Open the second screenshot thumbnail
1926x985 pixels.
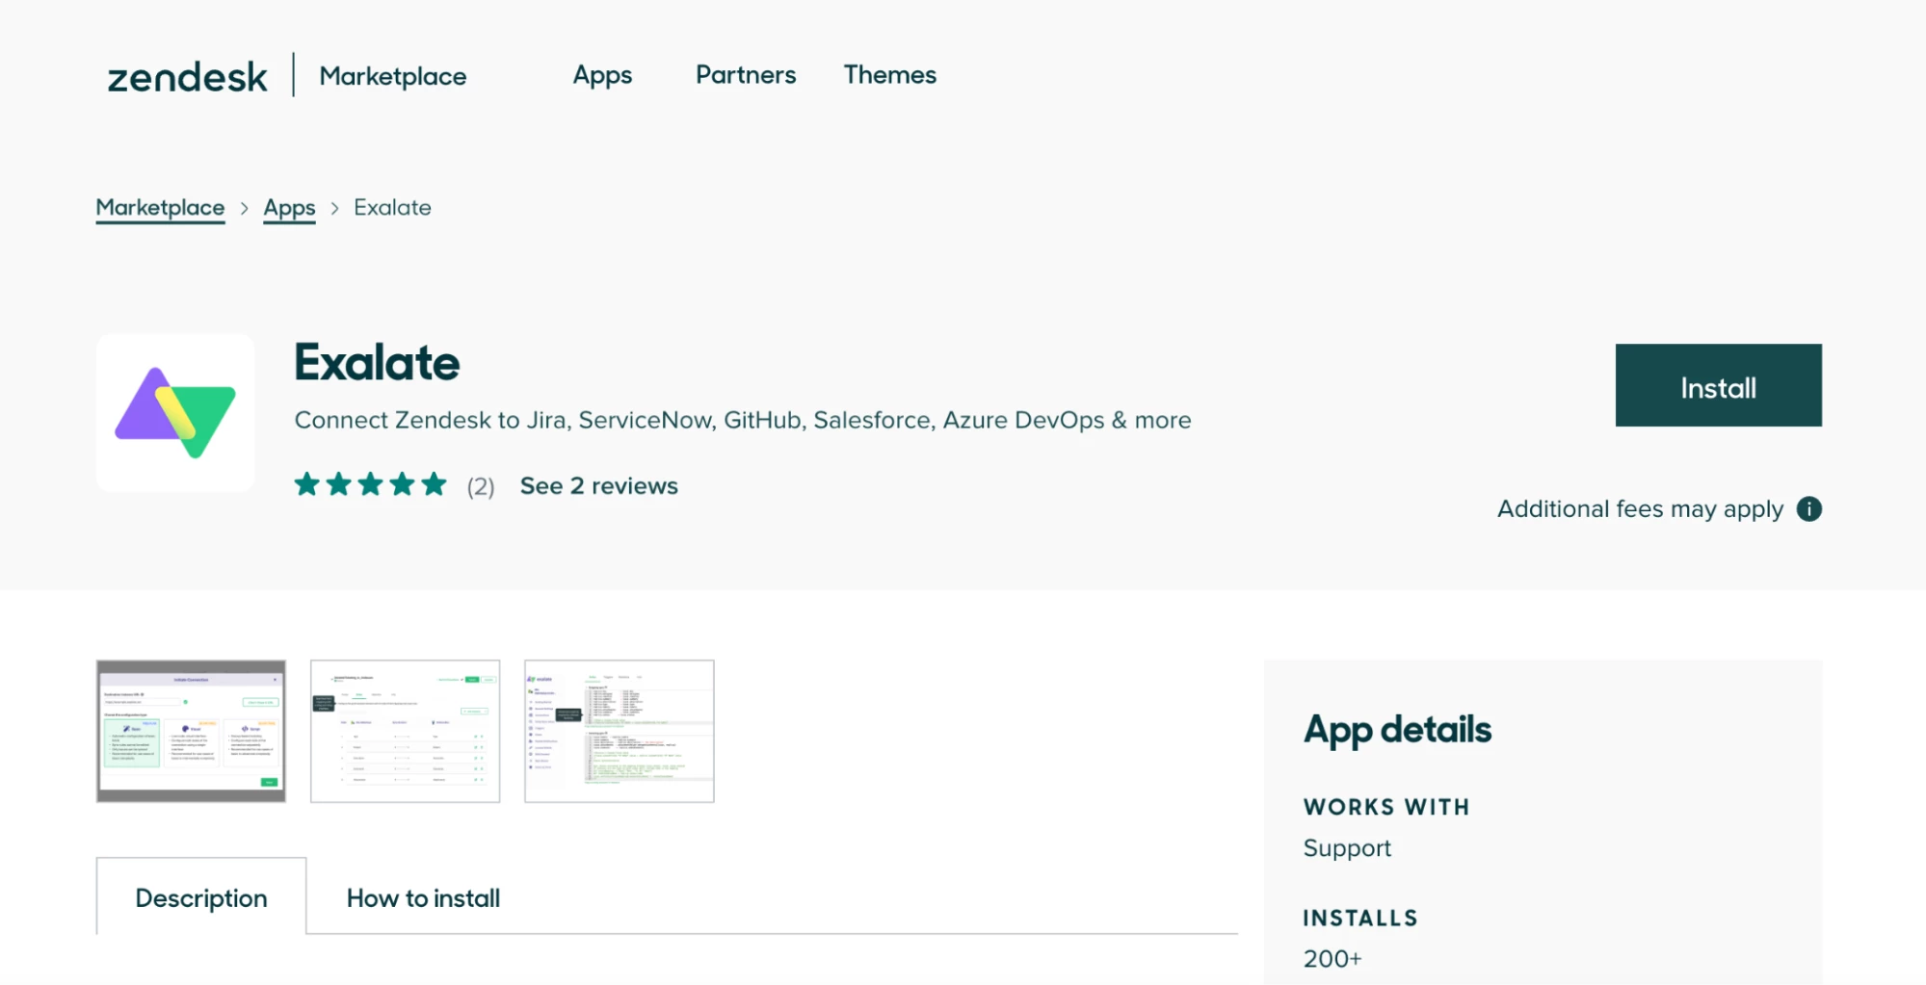[x=405, y=731]
